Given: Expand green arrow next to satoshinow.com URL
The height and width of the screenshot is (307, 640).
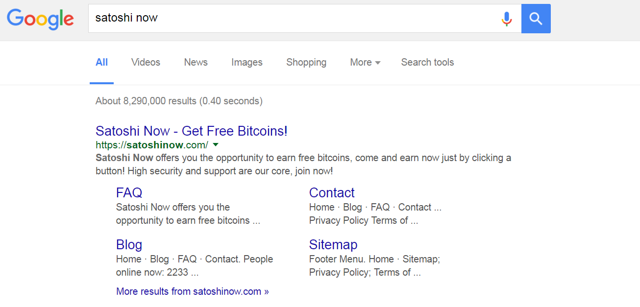Looking at the screenshot, I should [x=216, y=145].
